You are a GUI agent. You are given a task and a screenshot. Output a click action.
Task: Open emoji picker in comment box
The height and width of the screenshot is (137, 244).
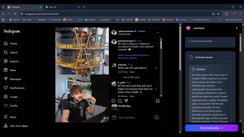pos(157,117)
